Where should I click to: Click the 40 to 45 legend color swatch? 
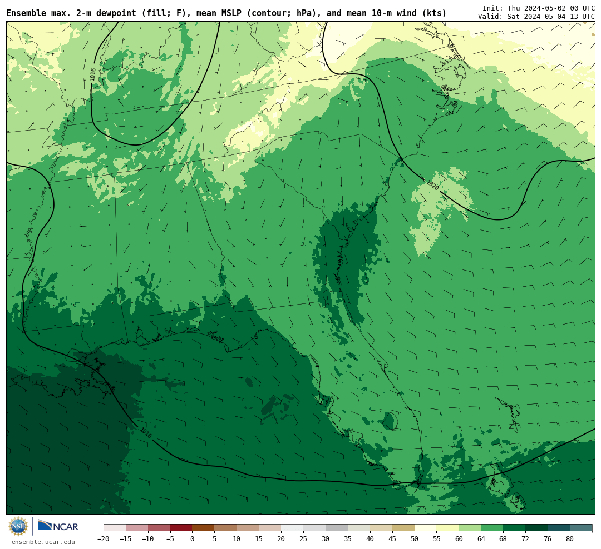(381, 528)
